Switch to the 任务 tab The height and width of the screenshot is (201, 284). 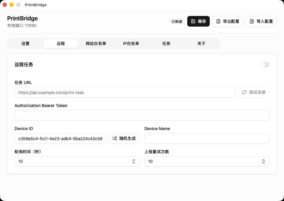click(166, 44)
